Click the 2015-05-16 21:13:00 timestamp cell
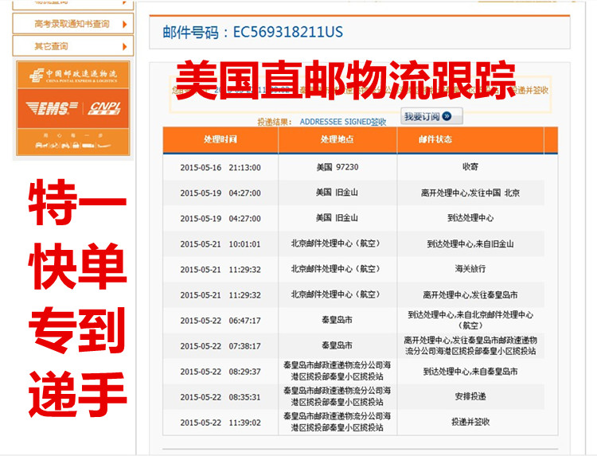This screenshot has width=597, height=456. coord(220,168)
